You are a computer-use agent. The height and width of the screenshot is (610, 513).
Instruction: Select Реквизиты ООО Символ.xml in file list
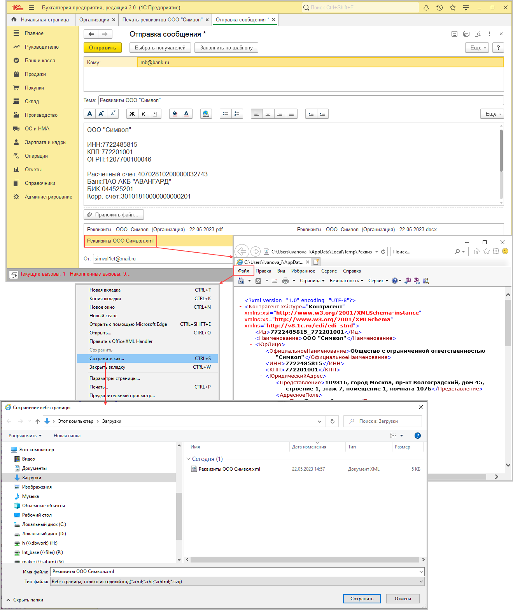pyautogui.click(x=229, y=469)
